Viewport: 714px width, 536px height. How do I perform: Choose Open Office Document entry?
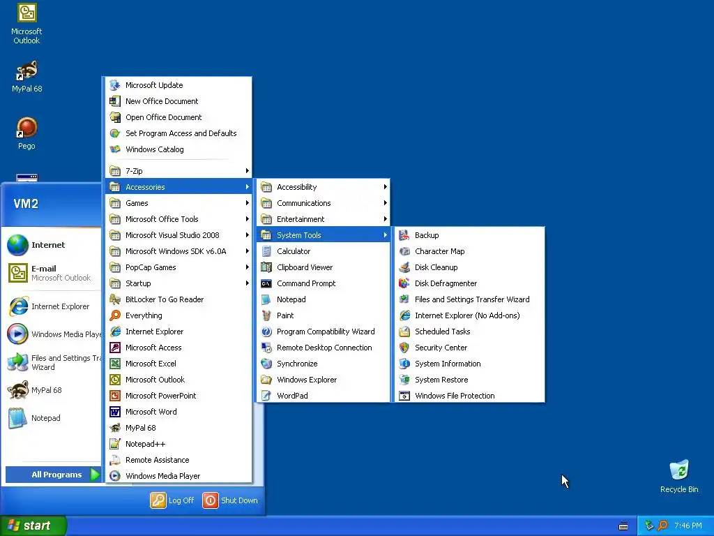pyautogui.click(x=178, y=117)
